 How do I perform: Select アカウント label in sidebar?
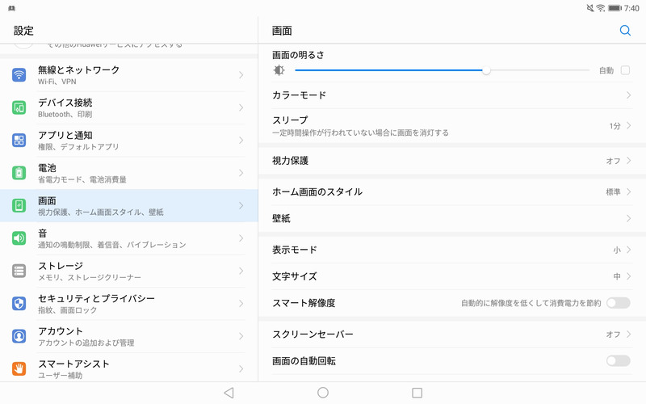[61, 331]
